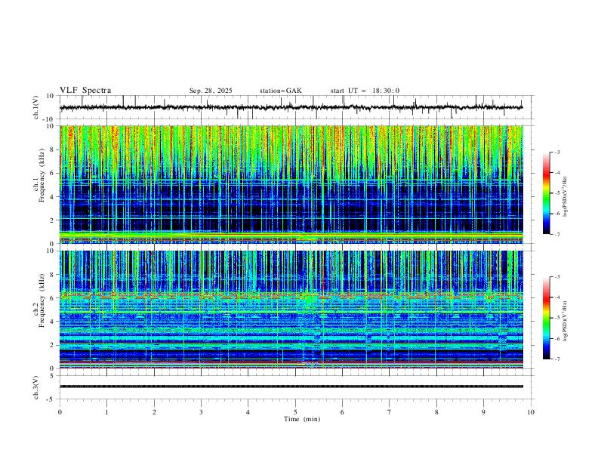Click the ch.1(V) waveform trace panel
This screenshot has width=598, height=462.
point(295,107)
